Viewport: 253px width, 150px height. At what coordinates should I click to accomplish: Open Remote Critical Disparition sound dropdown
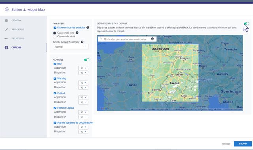click(83, 117)
